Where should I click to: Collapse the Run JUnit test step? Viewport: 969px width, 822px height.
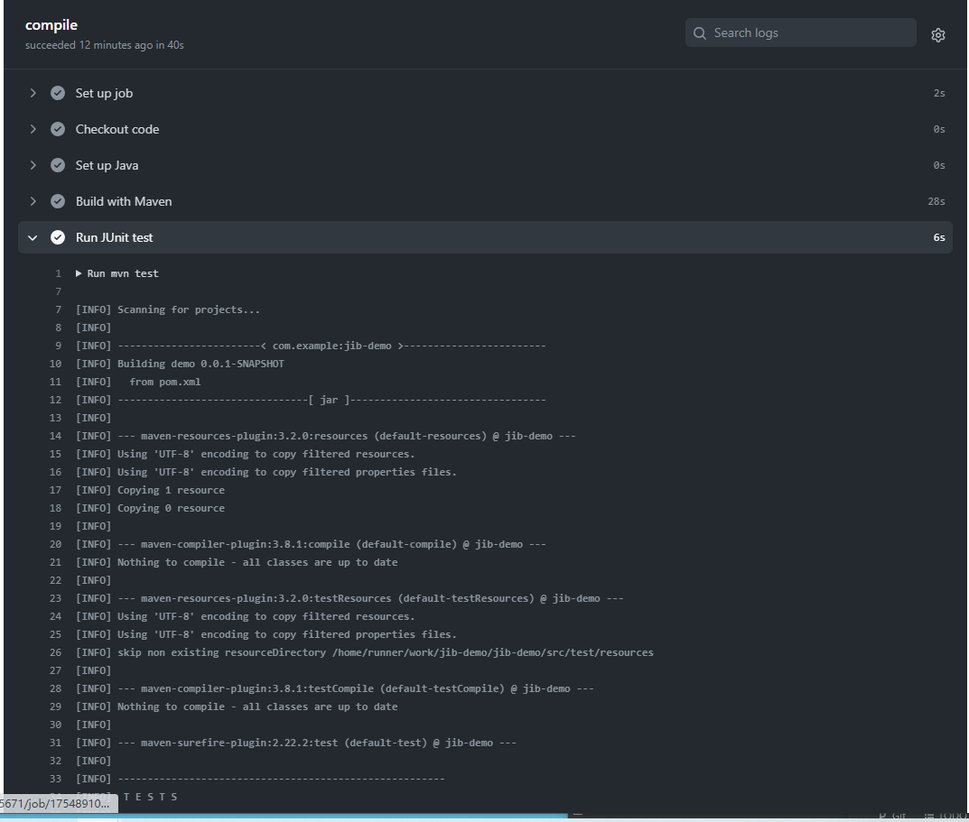(33, 238)
